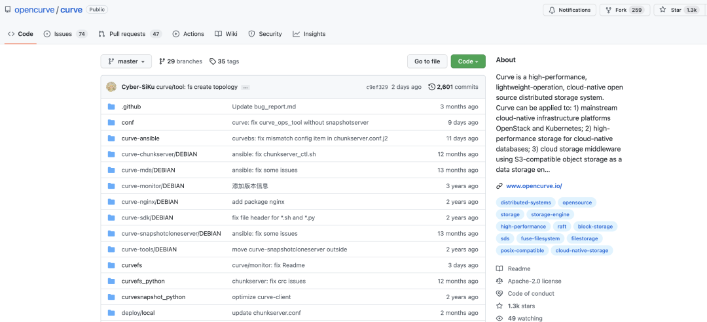Open the curvefs_python folder name
The width and height of the screenshot is (707, 322).
pyautogui.click(x=143, y=281)
